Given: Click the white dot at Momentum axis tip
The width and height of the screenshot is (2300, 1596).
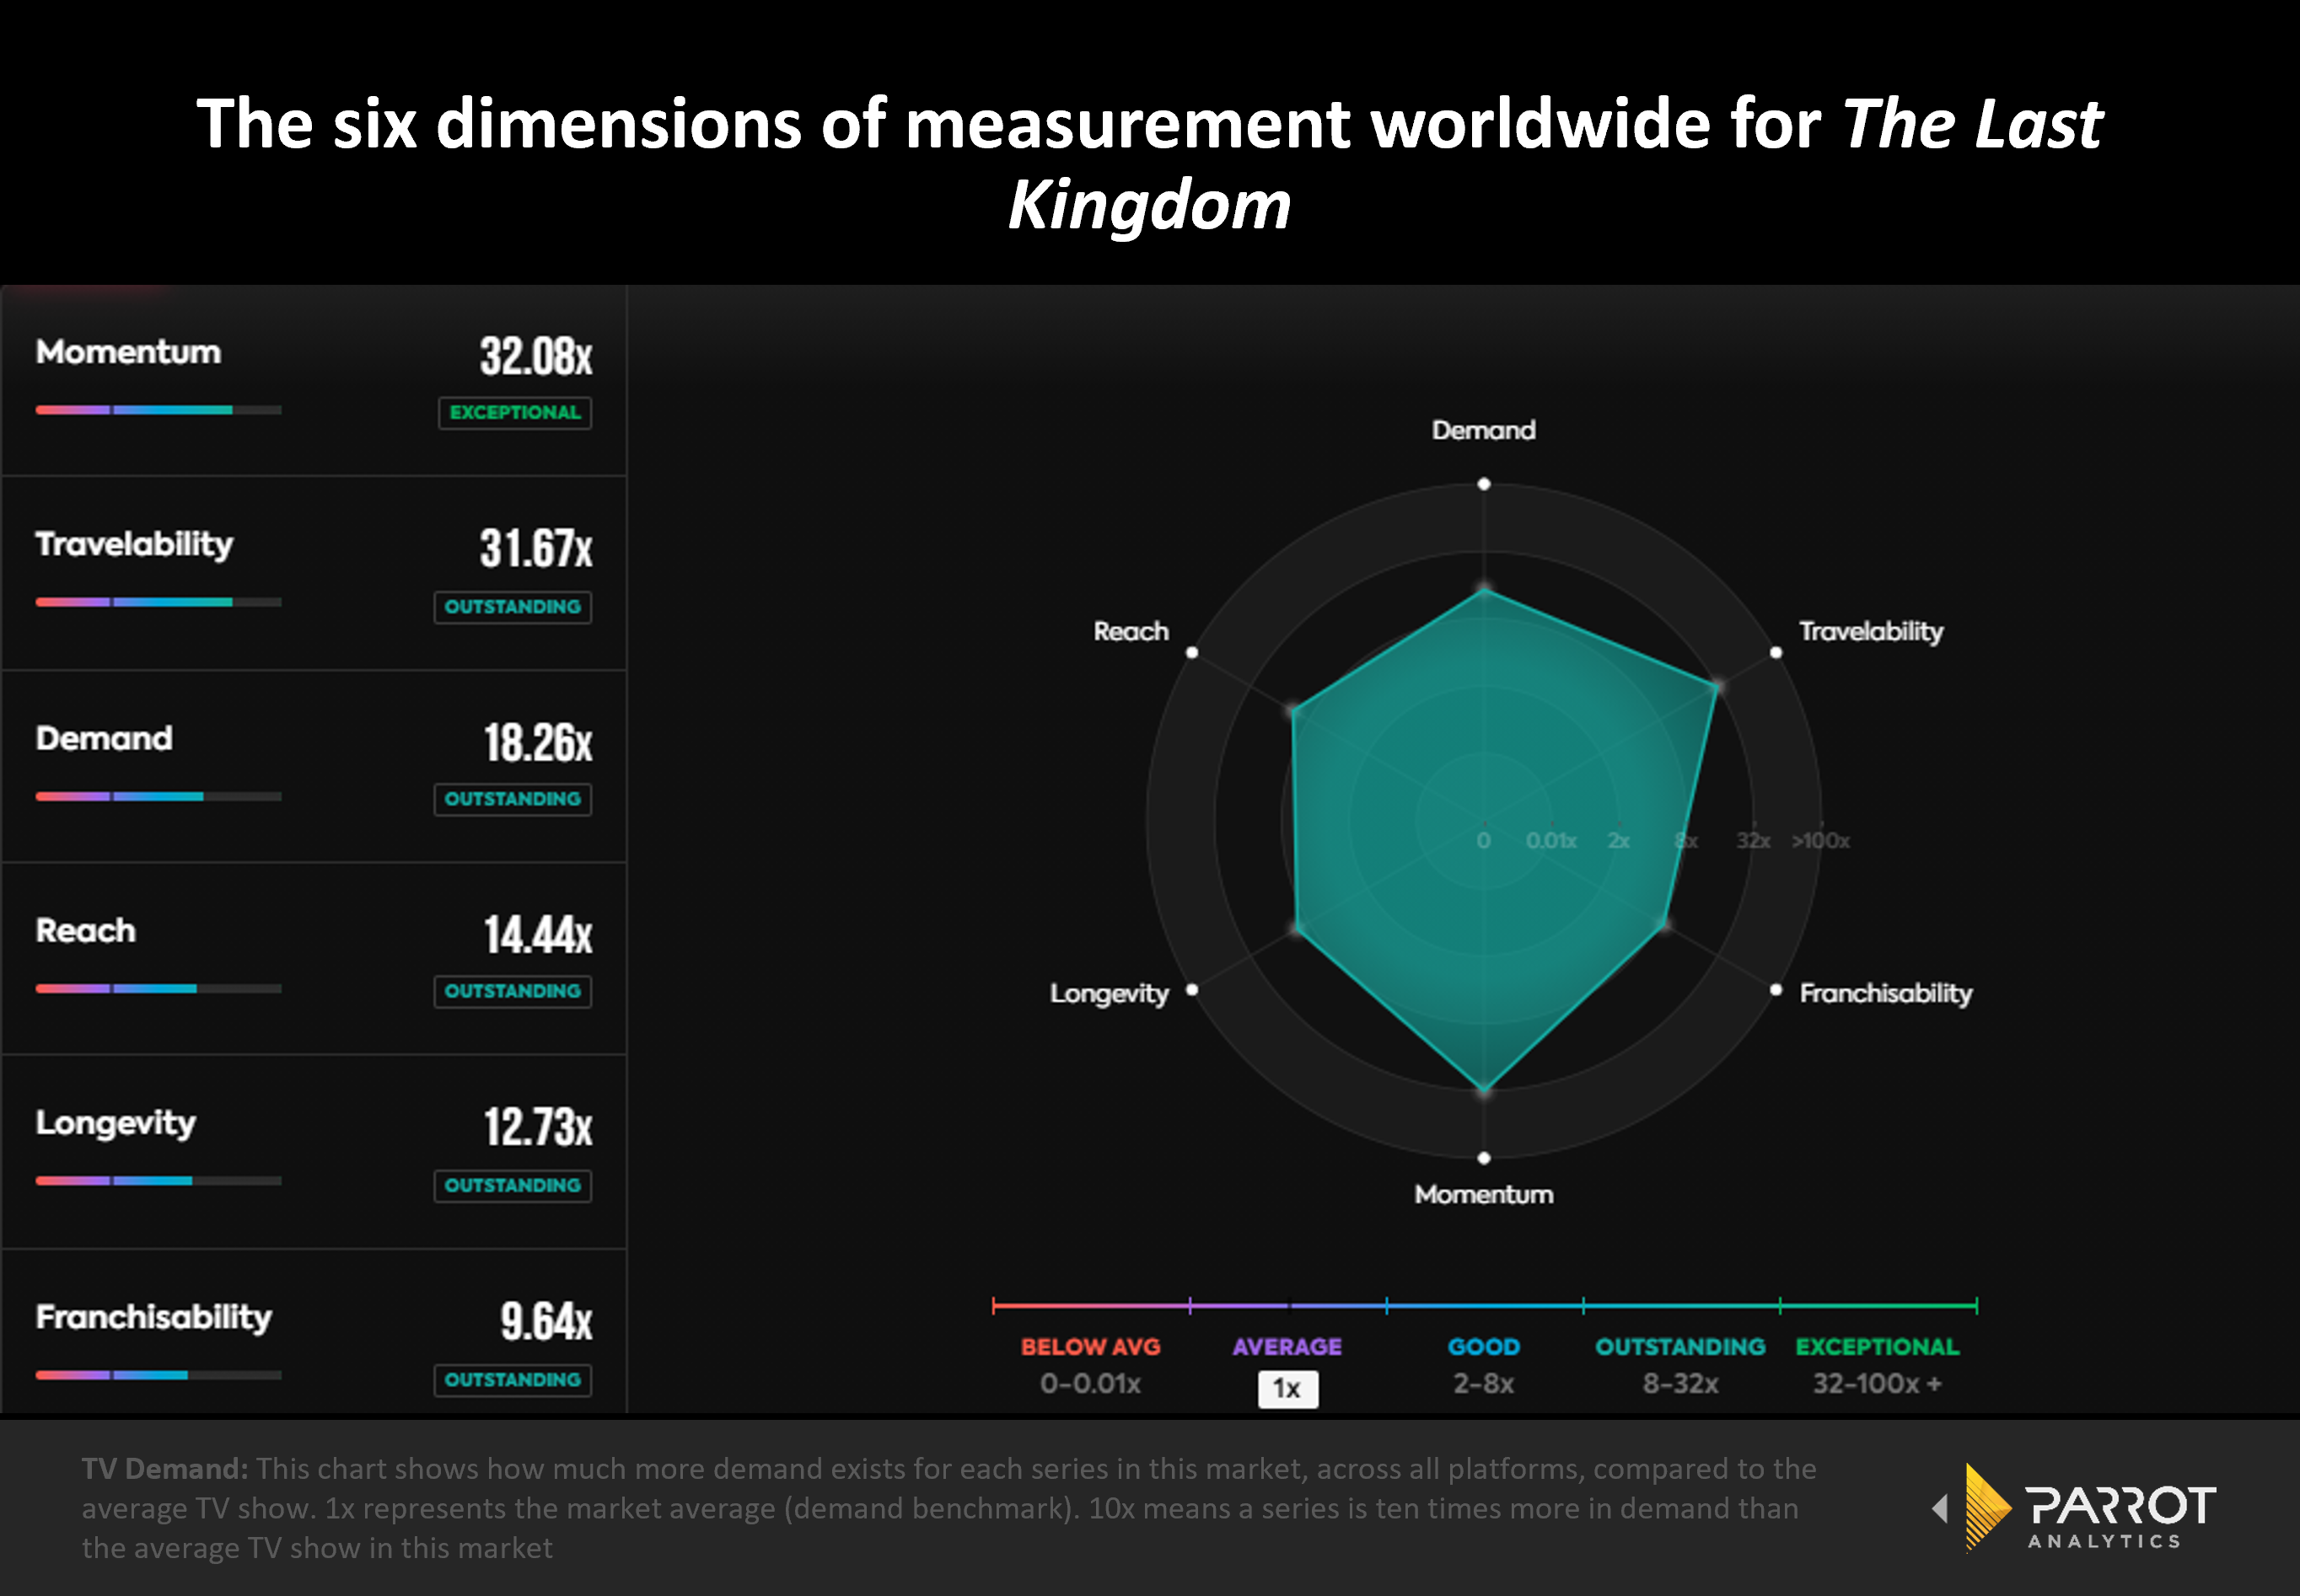Looking at the screenshot, I should coord(1484,1158).
